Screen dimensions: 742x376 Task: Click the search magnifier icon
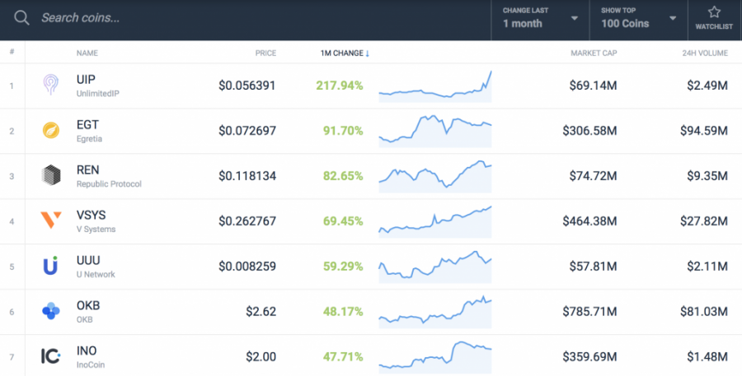tap(21, 18)
